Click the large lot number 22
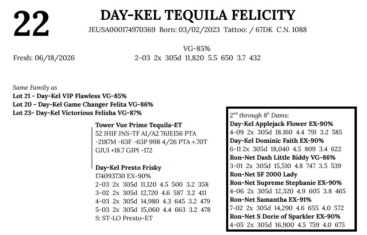 (31, 24)
